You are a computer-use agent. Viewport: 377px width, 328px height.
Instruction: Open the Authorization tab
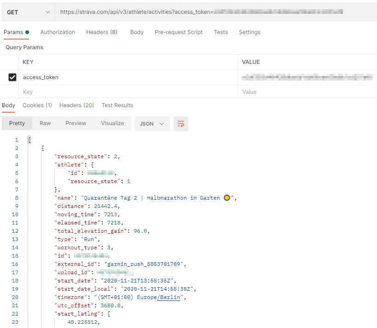tap(58, 32)
